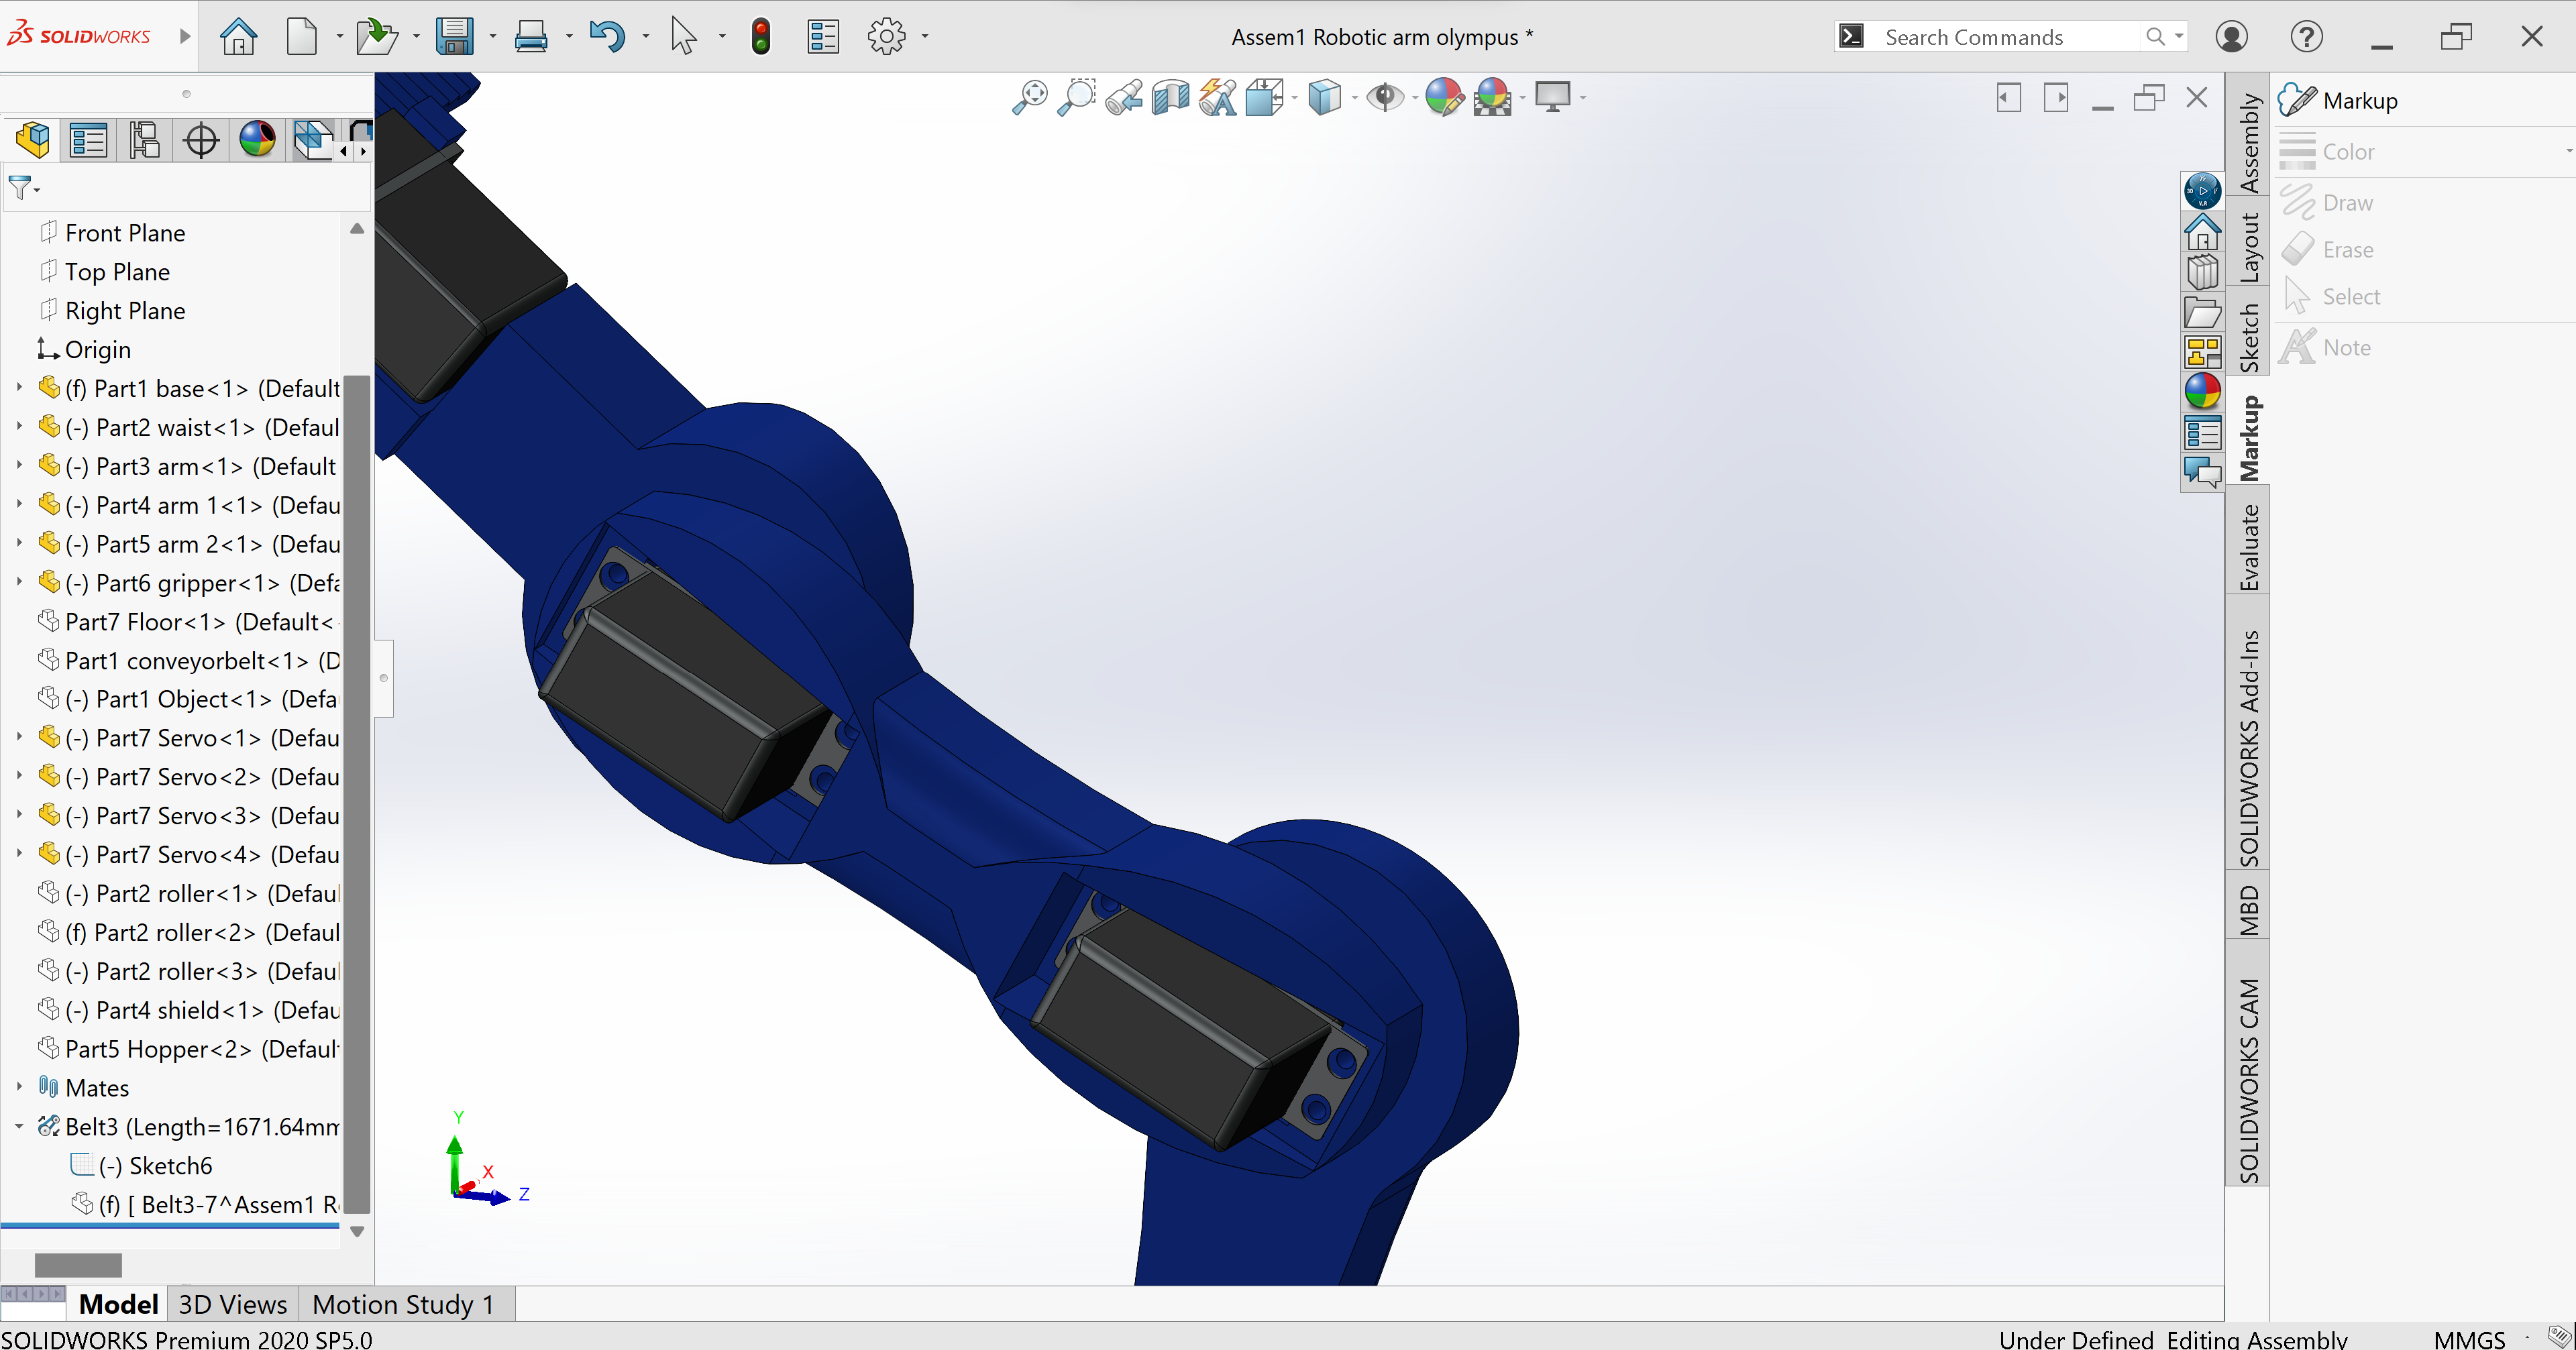The image size is (2576, 1350).
Task: Open the Evaluate vertical tab
Action: (2248, 547)
